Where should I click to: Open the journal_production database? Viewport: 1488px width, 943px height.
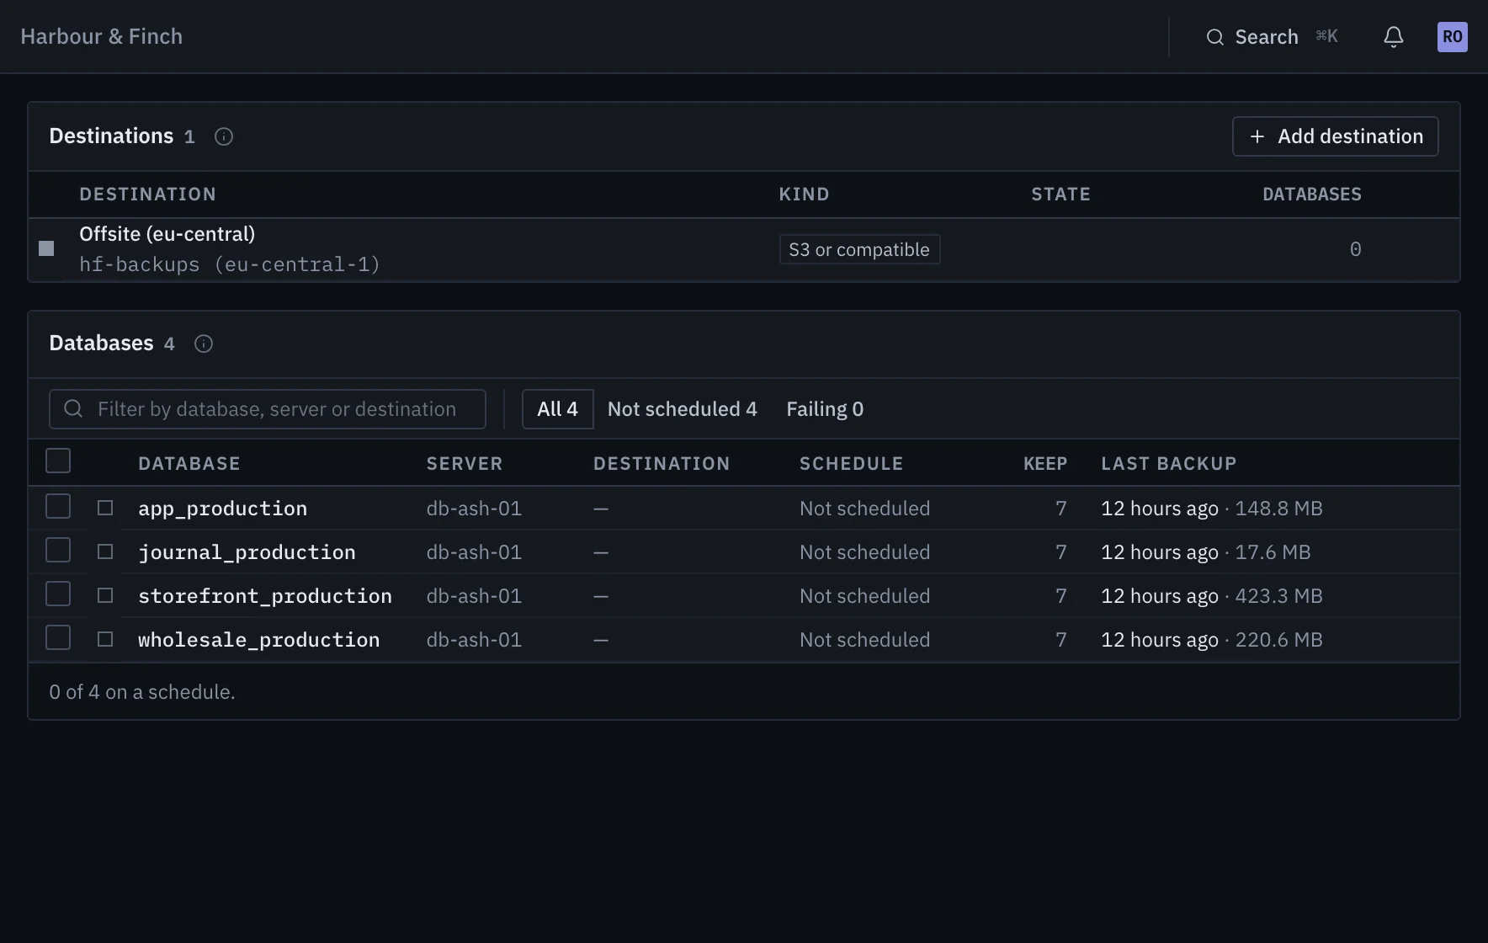(x=247, y=552)
